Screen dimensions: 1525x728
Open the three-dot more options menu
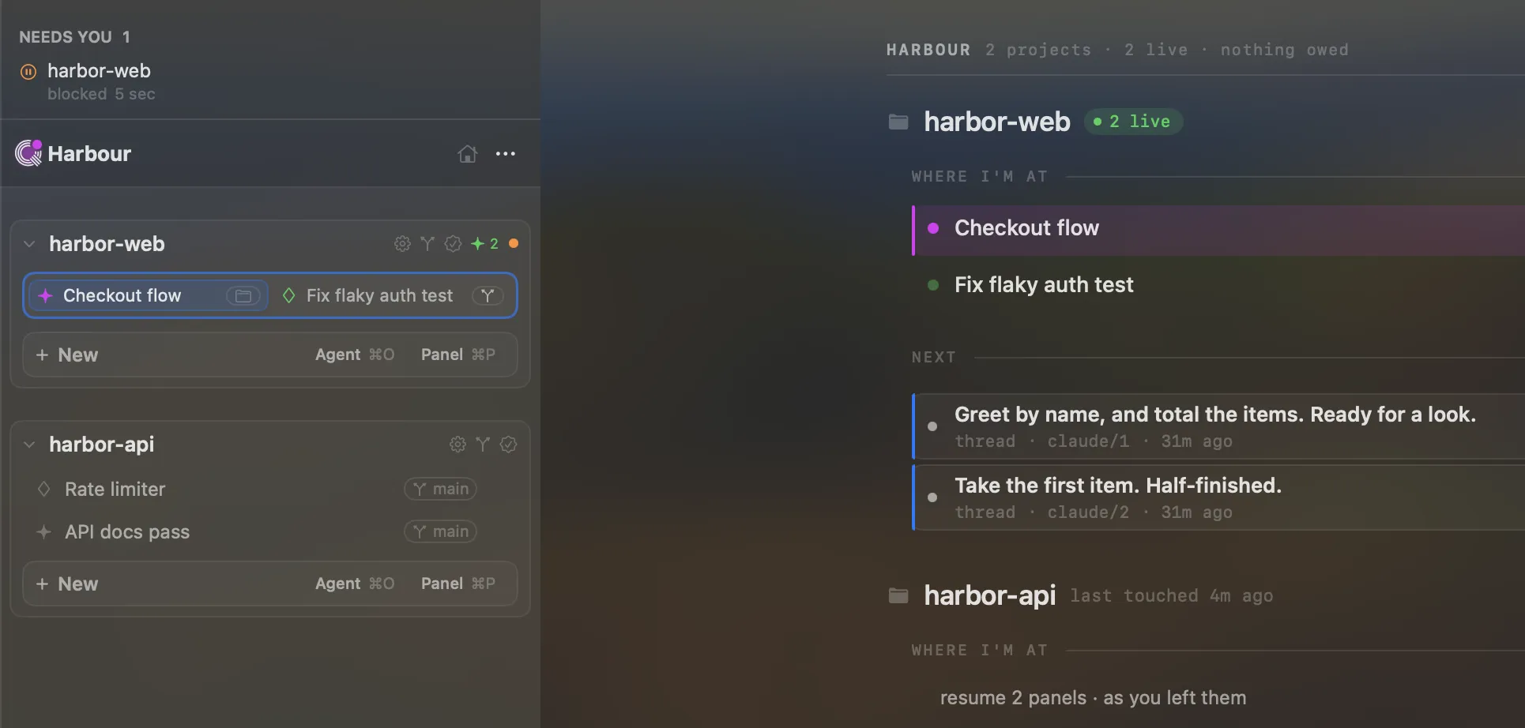506,154
